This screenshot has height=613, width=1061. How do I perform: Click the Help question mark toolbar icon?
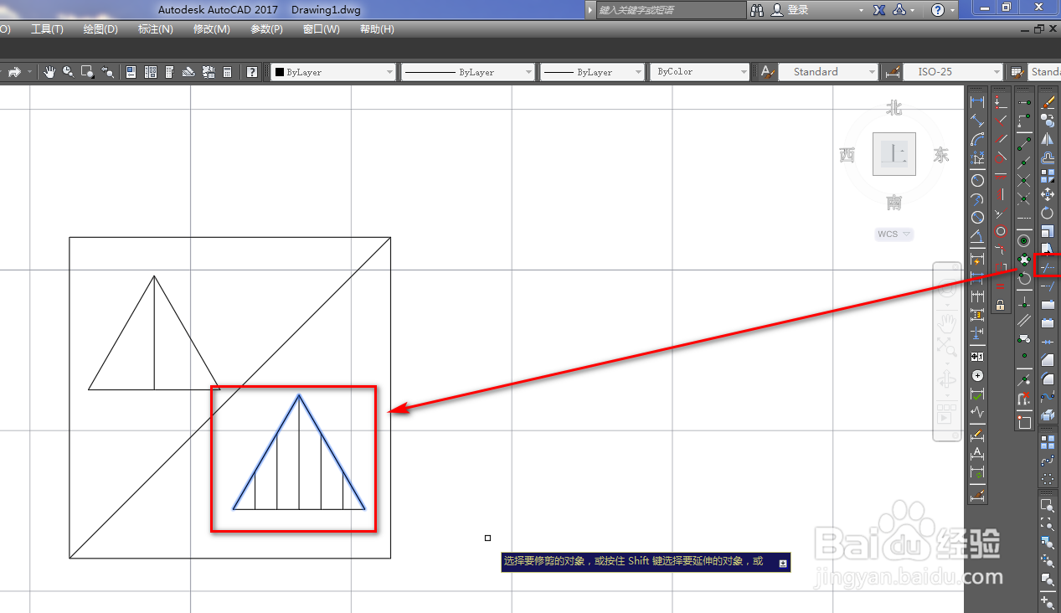[x=252, y=72]
